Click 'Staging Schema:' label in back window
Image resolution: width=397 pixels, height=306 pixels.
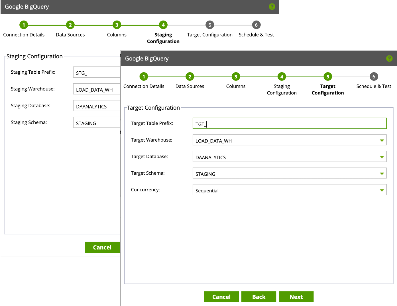[x=29, y=122]
